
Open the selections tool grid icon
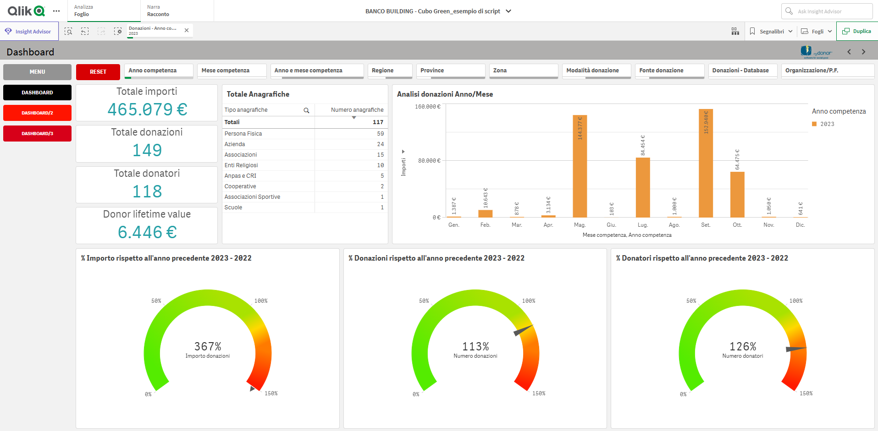point(735,31)
